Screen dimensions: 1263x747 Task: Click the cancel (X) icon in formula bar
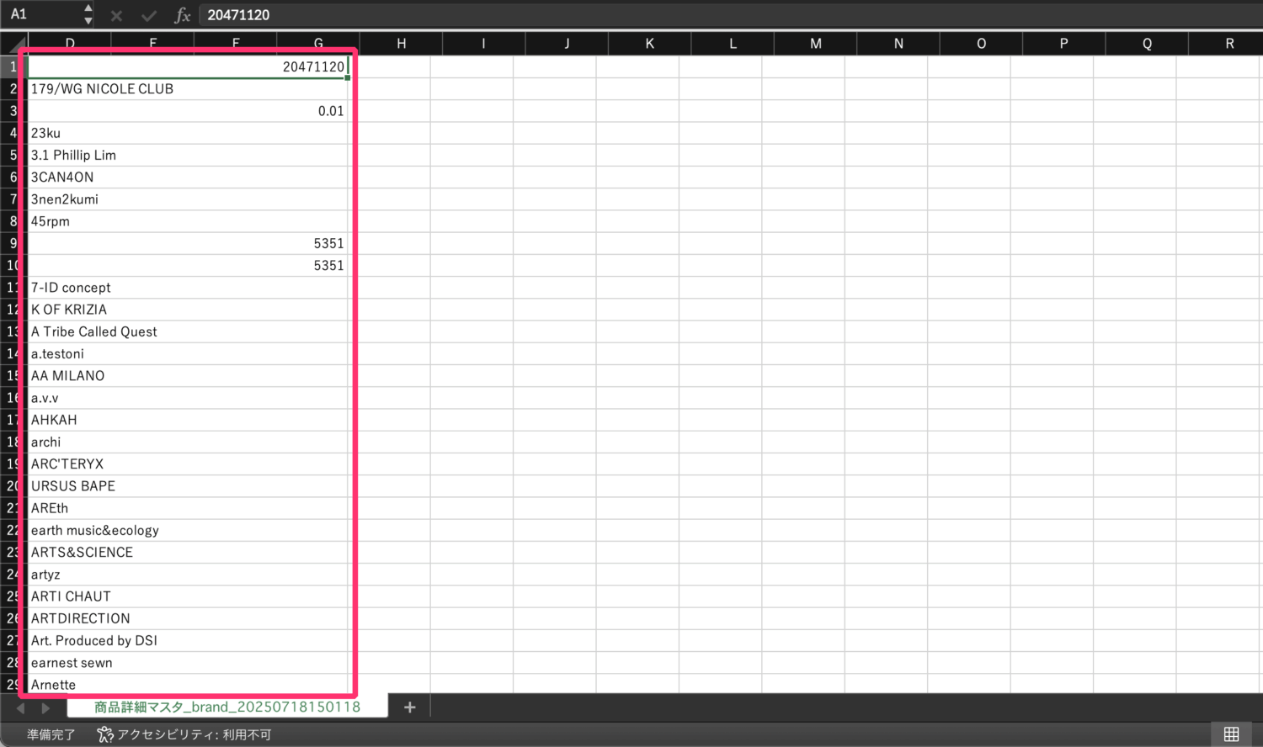click(117, 15)
